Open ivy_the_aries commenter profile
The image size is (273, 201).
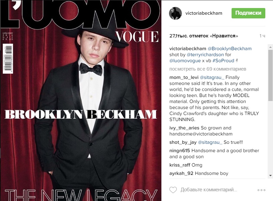(184, 128)
